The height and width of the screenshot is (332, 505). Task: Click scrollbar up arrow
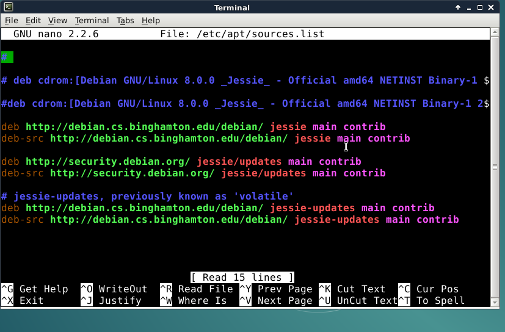pos(495,32)
